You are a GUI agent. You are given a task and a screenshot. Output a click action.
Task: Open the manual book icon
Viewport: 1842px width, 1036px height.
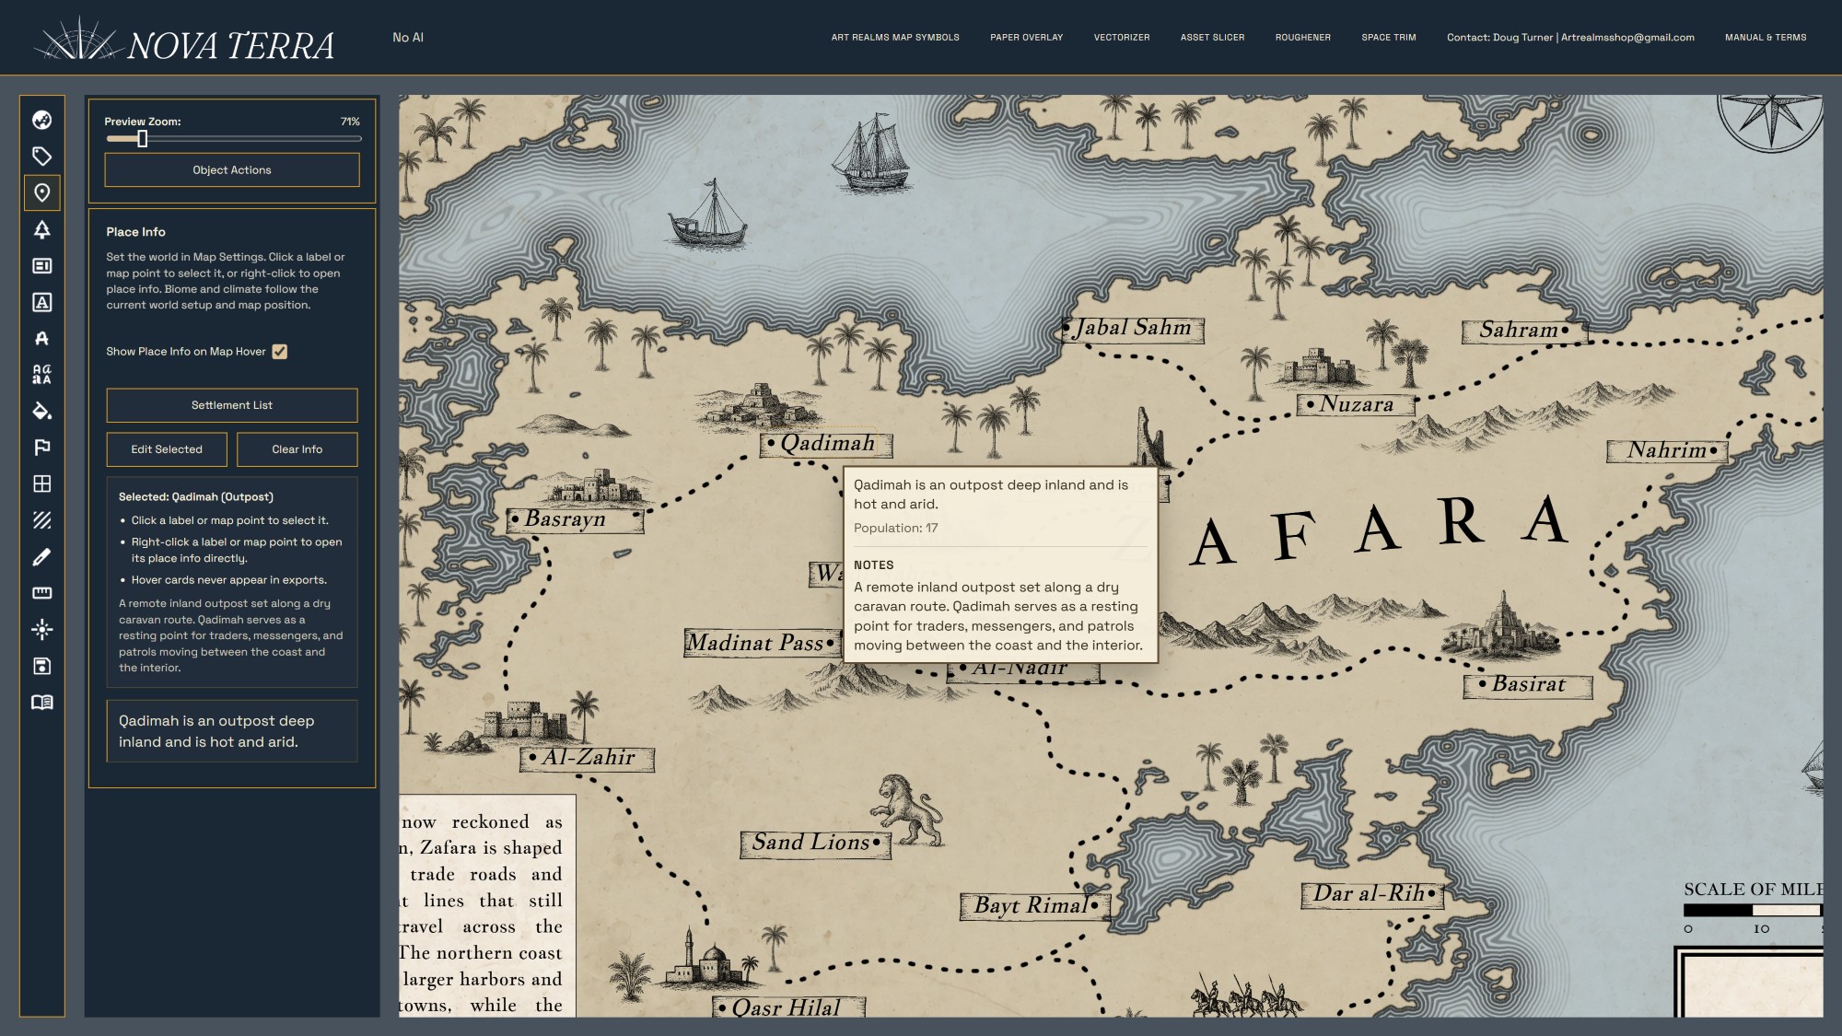[41, 703]
